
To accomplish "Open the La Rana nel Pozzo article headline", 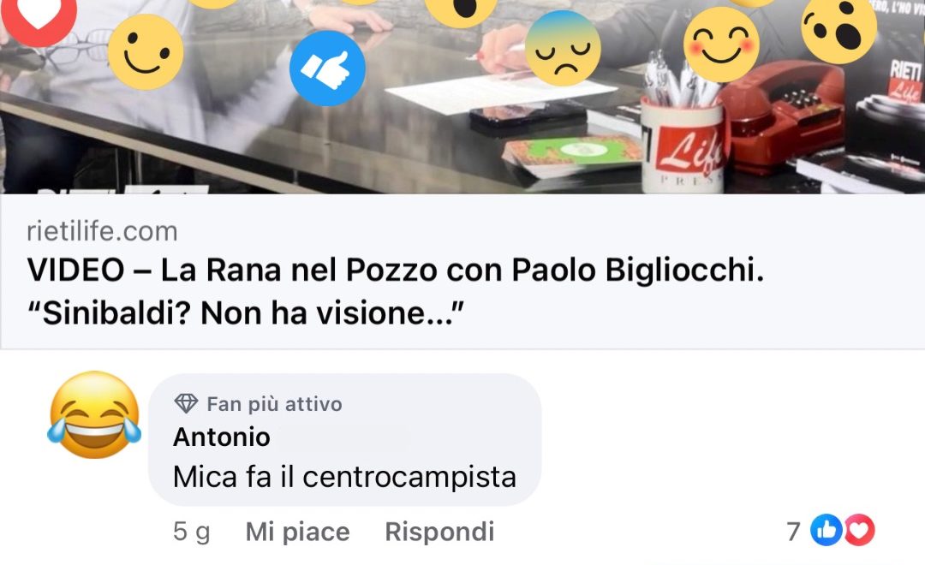I will pos(395,291).
